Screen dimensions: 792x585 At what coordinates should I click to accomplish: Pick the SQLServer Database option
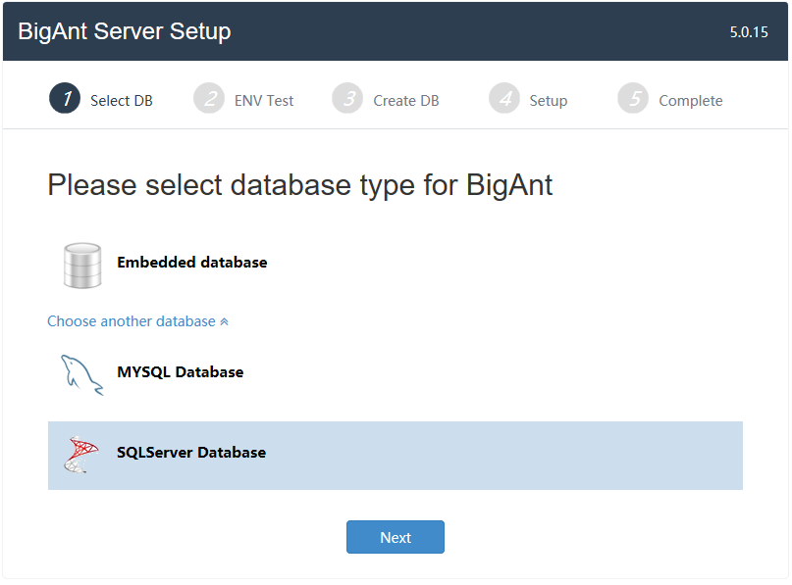[395, 456]
